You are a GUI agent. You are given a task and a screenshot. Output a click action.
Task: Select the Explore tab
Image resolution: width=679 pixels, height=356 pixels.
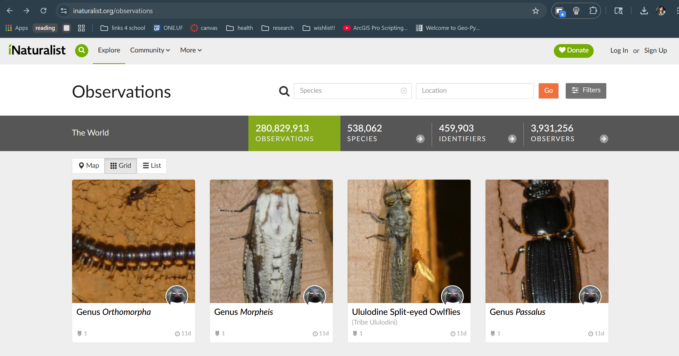click(x=109, y=50)
